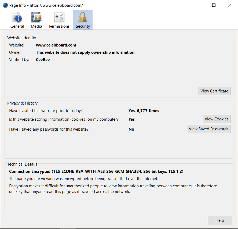Screen dimensions: 238x229
Task: Open View Cookies for this site
Action: coord(217,119)
